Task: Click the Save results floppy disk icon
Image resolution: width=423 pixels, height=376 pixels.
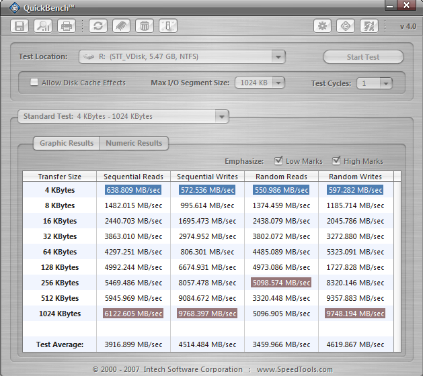Action: 20,26
